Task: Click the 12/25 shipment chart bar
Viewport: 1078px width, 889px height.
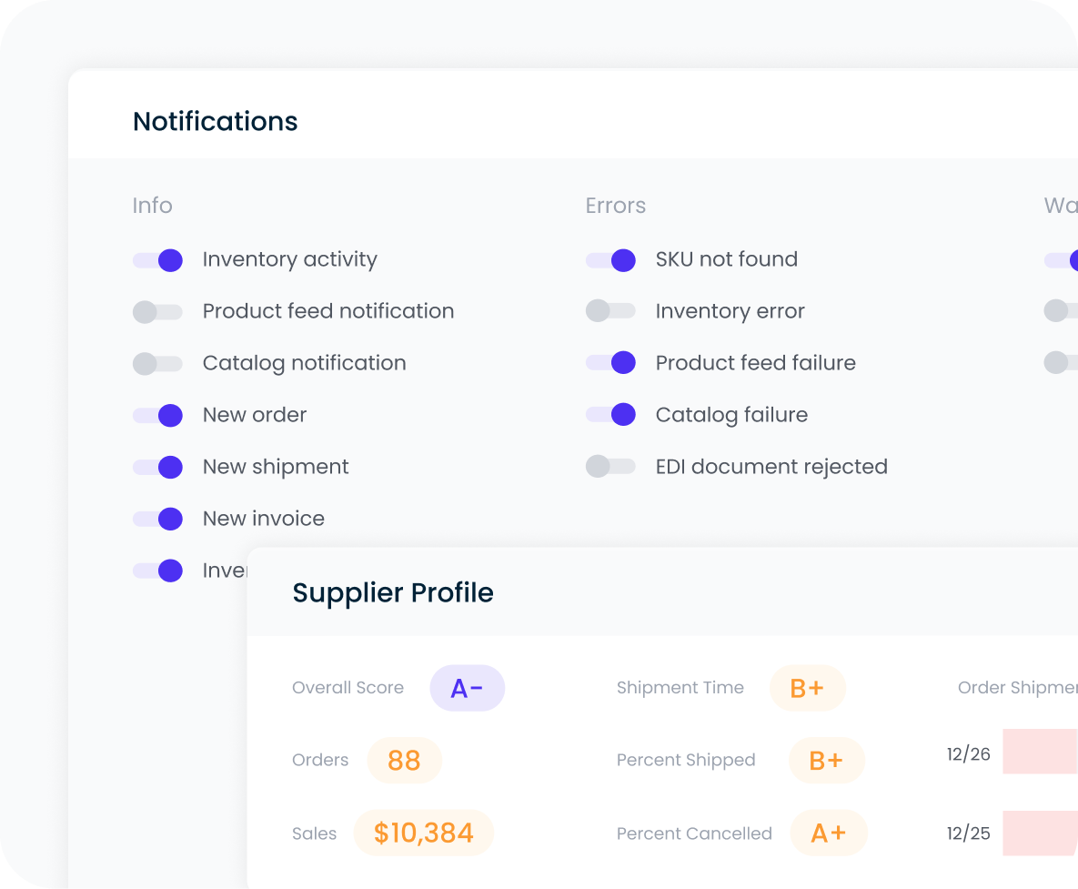Action: click(1040, 833)
